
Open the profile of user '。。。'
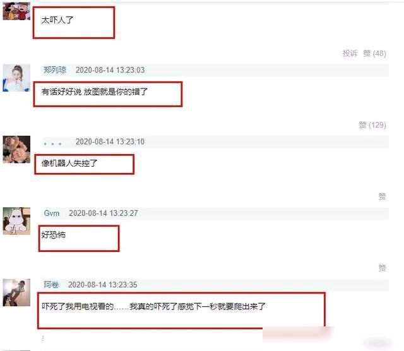pos(52,143)
